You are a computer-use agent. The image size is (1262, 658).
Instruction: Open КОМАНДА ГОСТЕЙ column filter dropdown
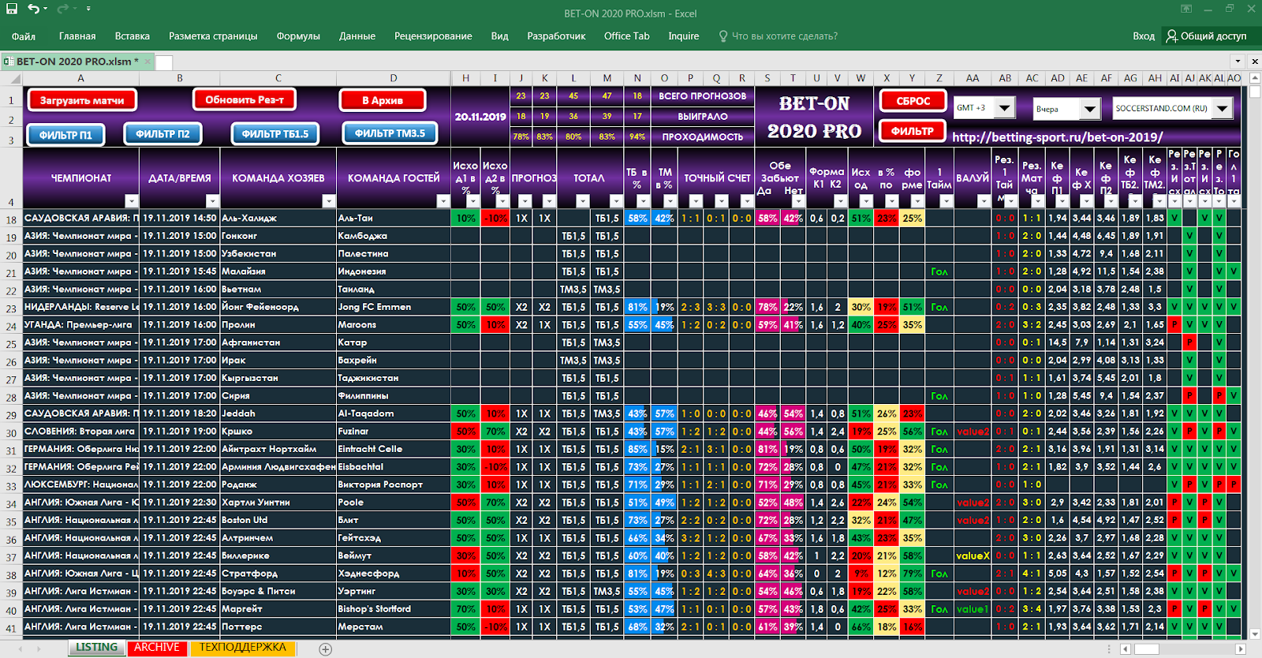[x=443, y=201]
